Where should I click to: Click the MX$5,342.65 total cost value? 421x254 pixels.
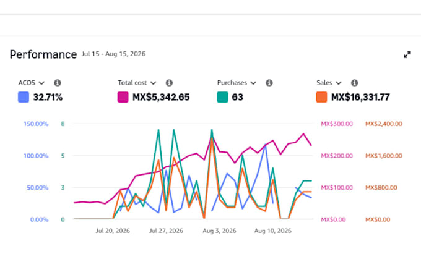point(161,97)
